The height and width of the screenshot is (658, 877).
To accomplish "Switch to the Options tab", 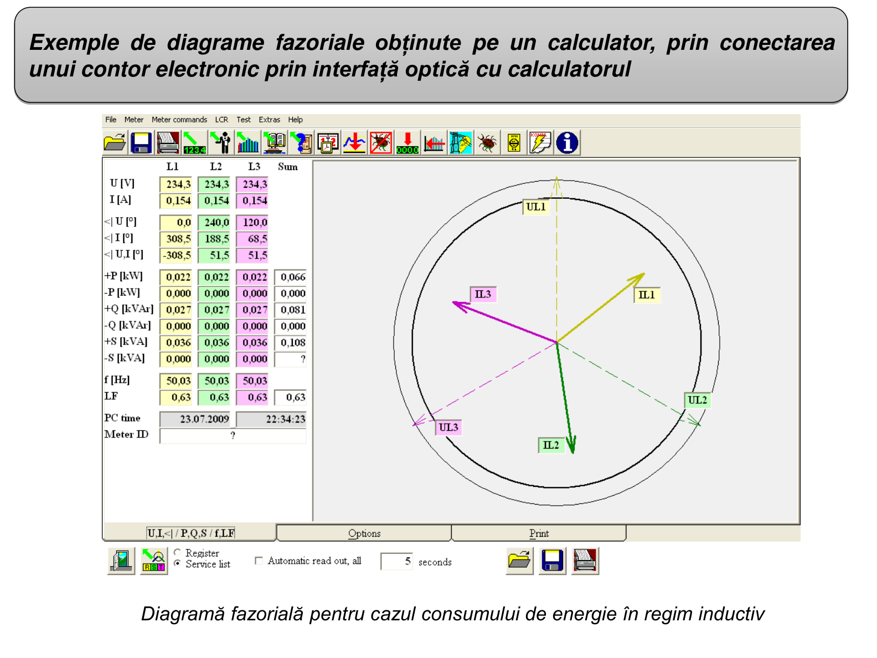I will pos(364,533).
